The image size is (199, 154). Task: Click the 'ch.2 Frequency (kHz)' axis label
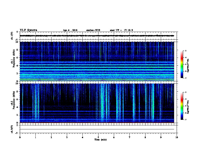13,100
